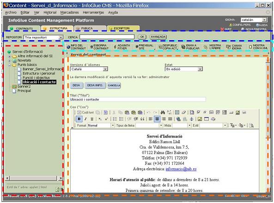
Task: Expand the Novetats tree node
Action: coord(9,61)
